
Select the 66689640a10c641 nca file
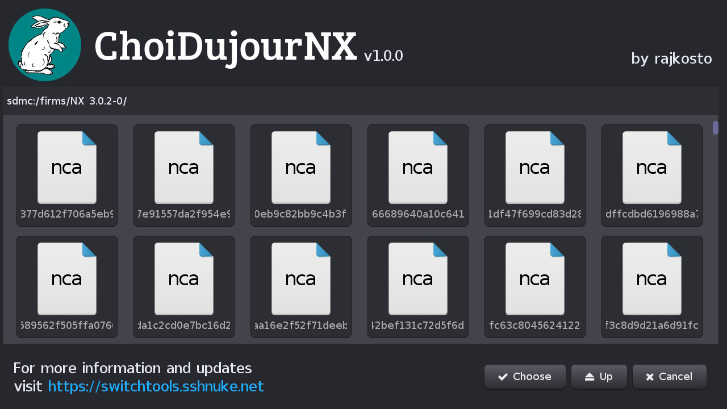tap(418, 176)
